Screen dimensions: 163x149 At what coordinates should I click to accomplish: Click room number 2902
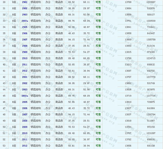coord(25,8)
